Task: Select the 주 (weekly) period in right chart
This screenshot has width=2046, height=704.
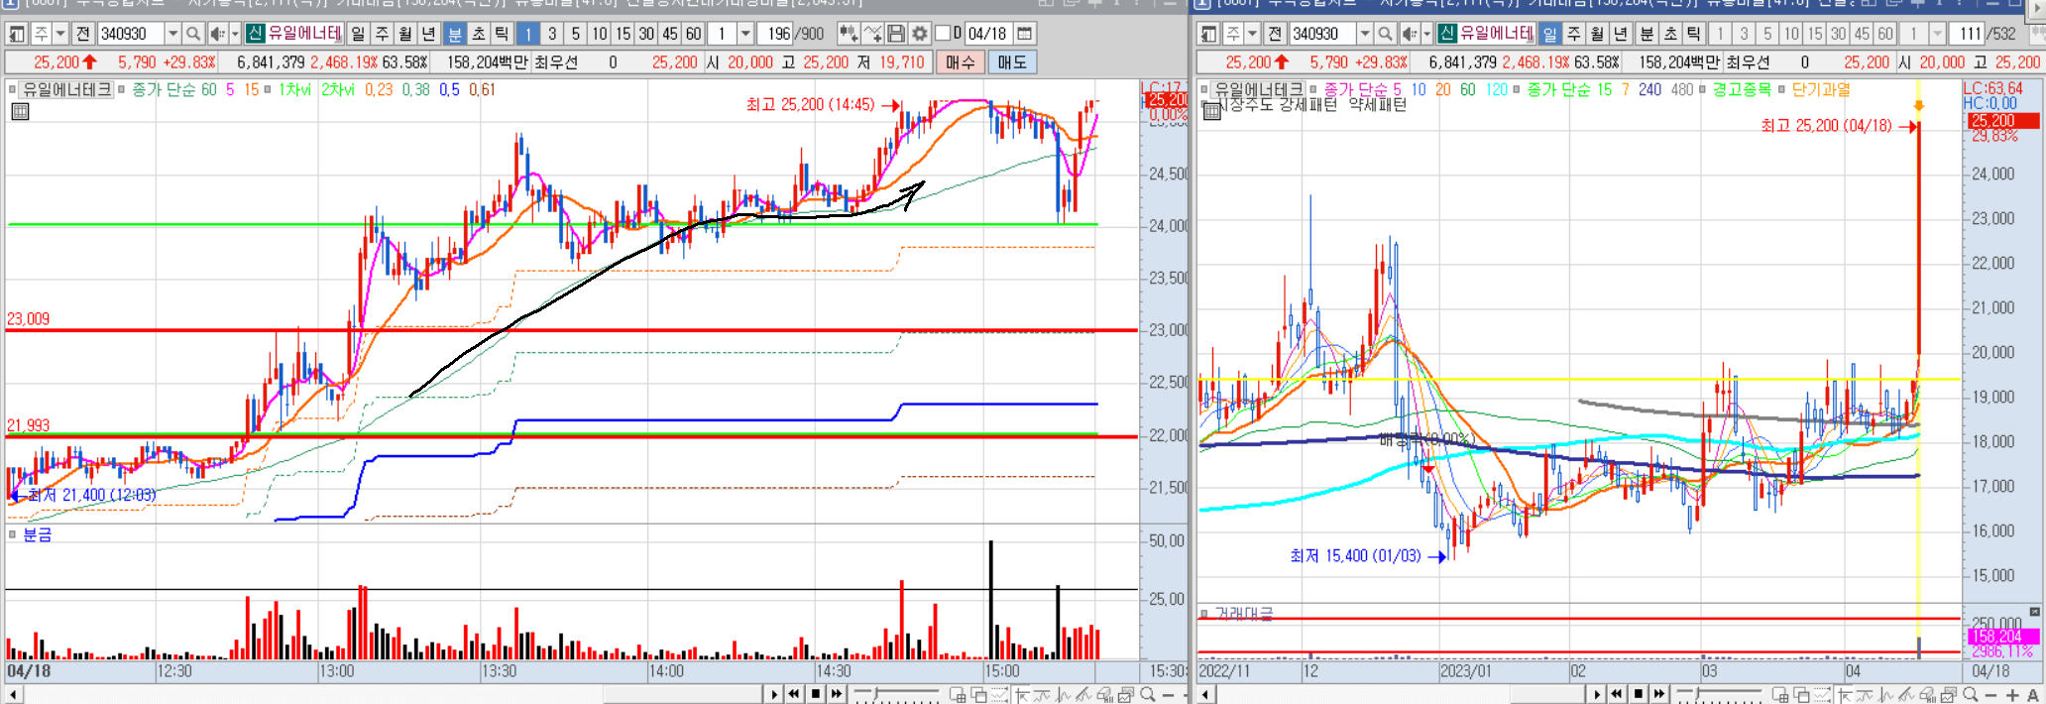Action: coord(1573,34)
